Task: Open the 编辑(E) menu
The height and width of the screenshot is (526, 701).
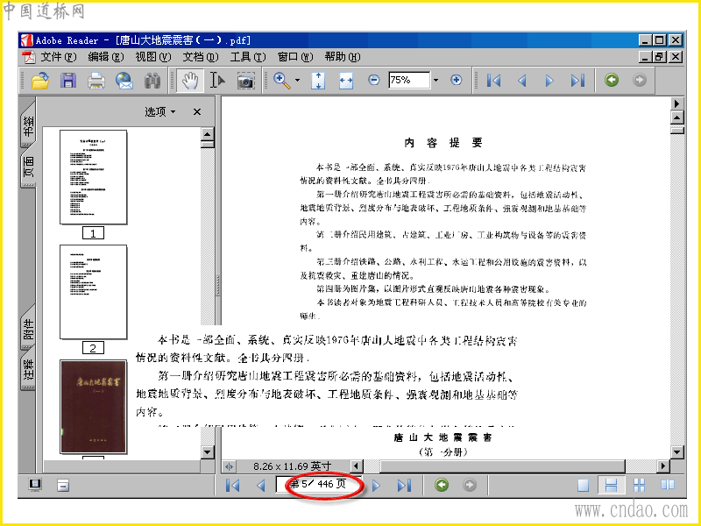Action: point(105,57)
